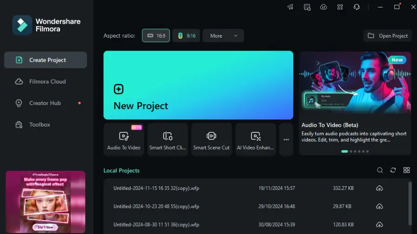Upload the 120.83 KB project to cloud
This screenshot has height=234, width=417.
(379, 225)
